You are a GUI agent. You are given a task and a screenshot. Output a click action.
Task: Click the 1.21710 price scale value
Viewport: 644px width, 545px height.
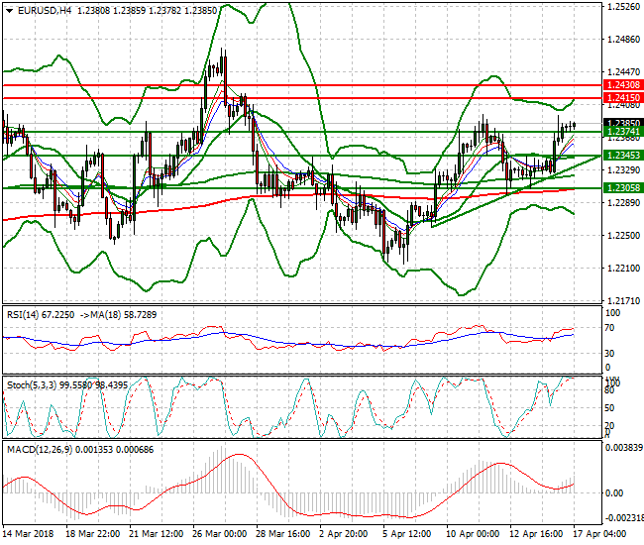coord(623,300)
